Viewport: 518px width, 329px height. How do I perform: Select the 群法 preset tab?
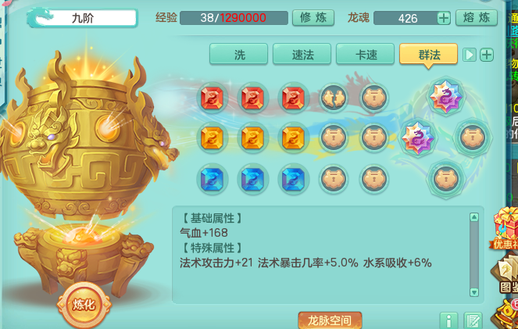[428, 55]
